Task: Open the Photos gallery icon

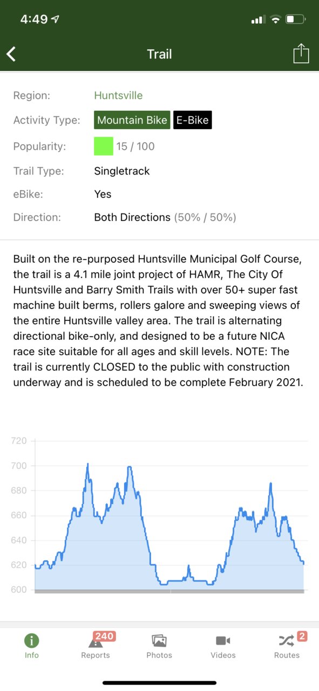Action: coord(159,641)
